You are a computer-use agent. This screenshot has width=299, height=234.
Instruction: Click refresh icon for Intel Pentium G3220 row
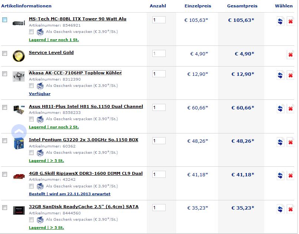point(280,142)
